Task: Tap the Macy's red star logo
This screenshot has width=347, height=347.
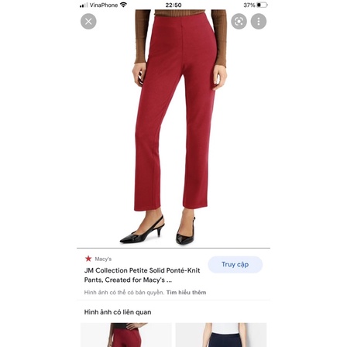Action: (x=88, y=259)
